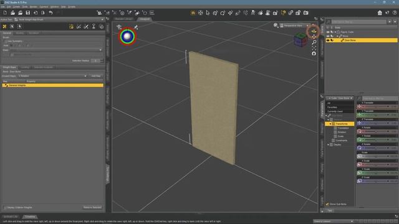The width and height of the screenshot is (399, 224).
Task: Click the house icon at top right
Action: point(380,12)
